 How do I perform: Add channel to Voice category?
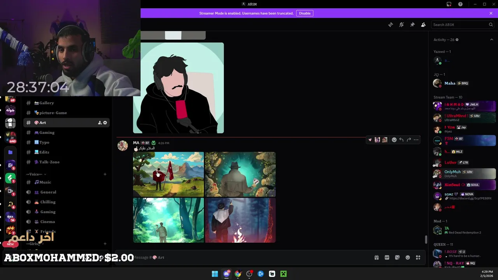click(x=105, y=174)
